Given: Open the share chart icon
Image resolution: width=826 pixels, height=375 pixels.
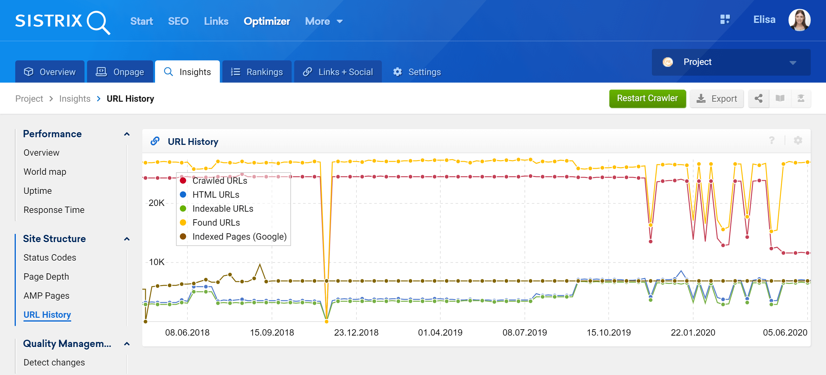Looking at the screenshot, I should tap(758, 99).
